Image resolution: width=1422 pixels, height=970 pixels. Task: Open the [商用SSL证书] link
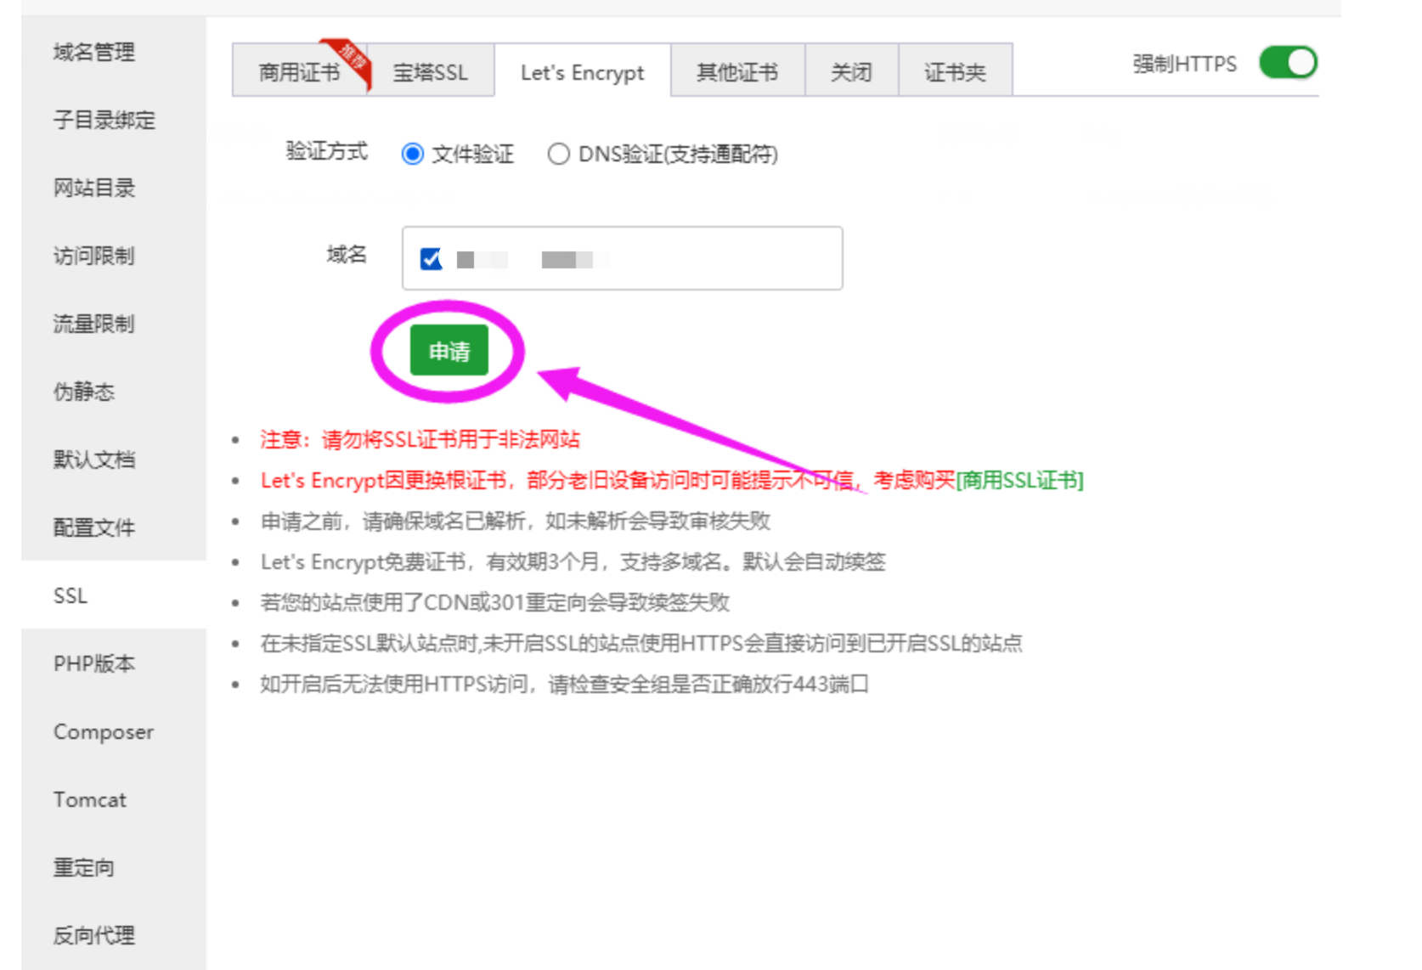(x=1019, y=480)
